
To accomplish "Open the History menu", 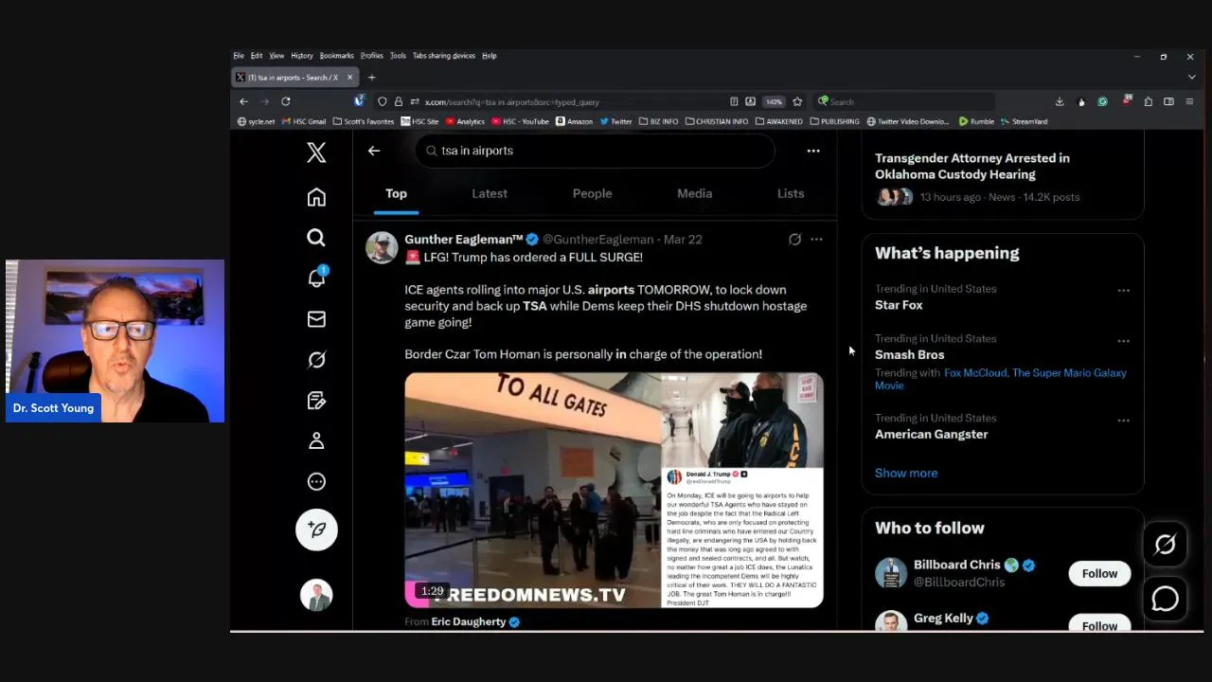I will (302, 56).
